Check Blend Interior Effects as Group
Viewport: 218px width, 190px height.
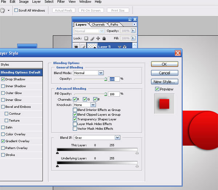pyautogui.click(x=75, y=110)
